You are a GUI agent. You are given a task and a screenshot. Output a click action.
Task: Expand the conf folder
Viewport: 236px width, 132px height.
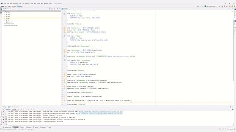(x=5, y=15)
